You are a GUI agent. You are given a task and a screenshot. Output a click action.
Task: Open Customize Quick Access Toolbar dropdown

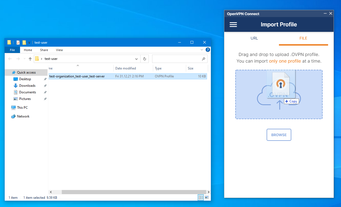coord(29,43)
